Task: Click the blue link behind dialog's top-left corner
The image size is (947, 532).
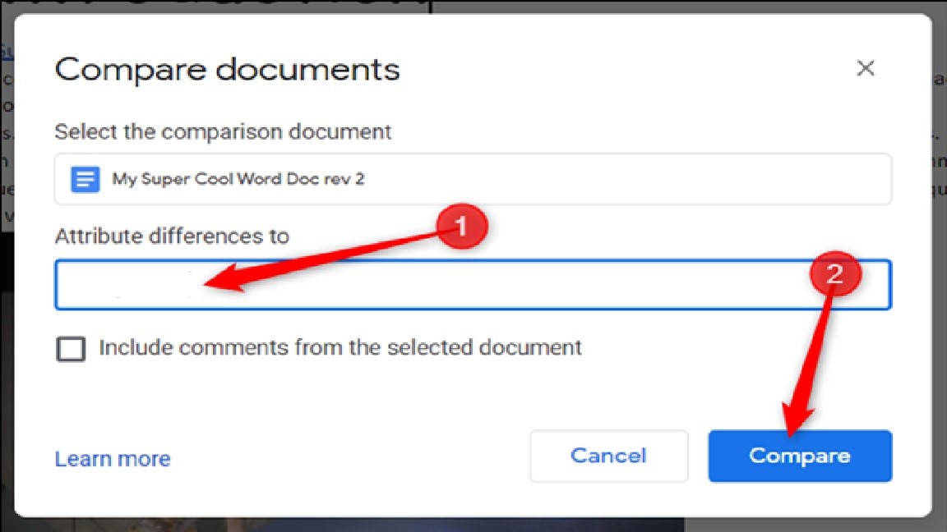Action: 7,51
